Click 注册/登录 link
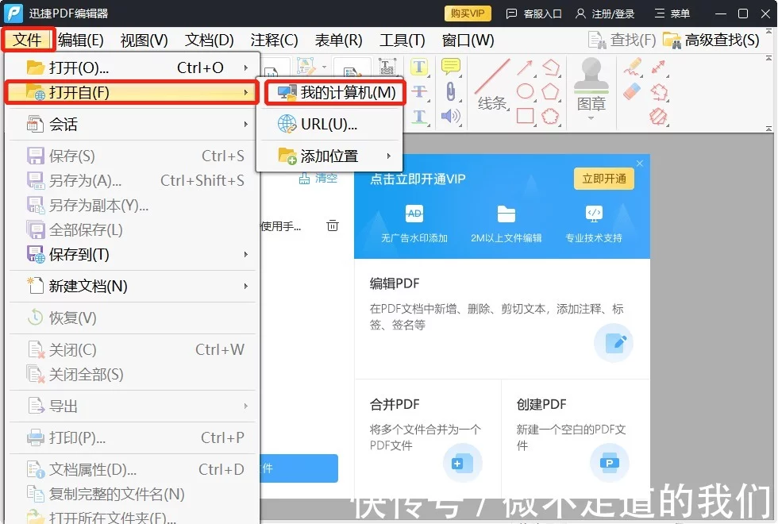778x524 pixels. (x=605, y=13)
